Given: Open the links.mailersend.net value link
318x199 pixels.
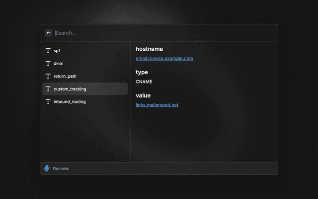Looking at the screenshot, I should [157, 105].
